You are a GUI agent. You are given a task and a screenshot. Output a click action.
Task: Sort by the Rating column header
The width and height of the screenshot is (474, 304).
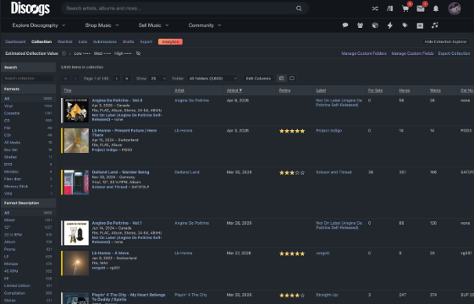[x=284, y=90]
